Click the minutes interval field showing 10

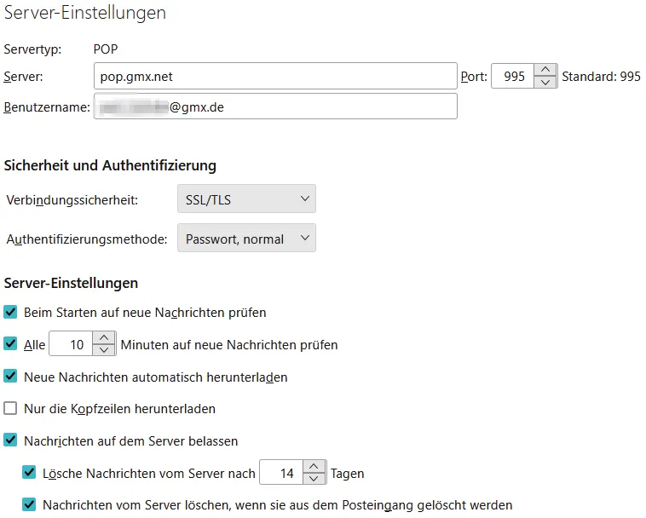point(71,344)
